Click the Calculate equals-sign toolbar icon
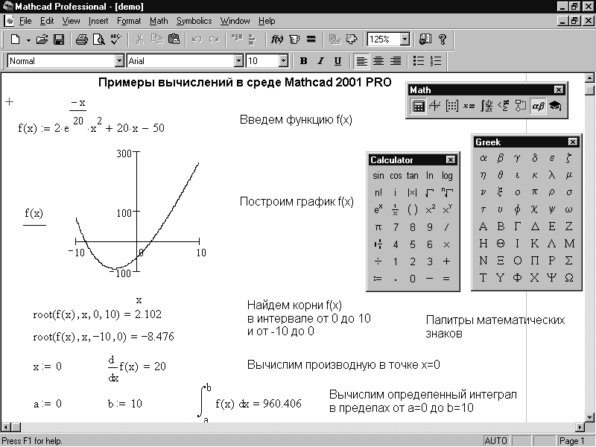Screen dimensions: 596x447 click(311, 39)
